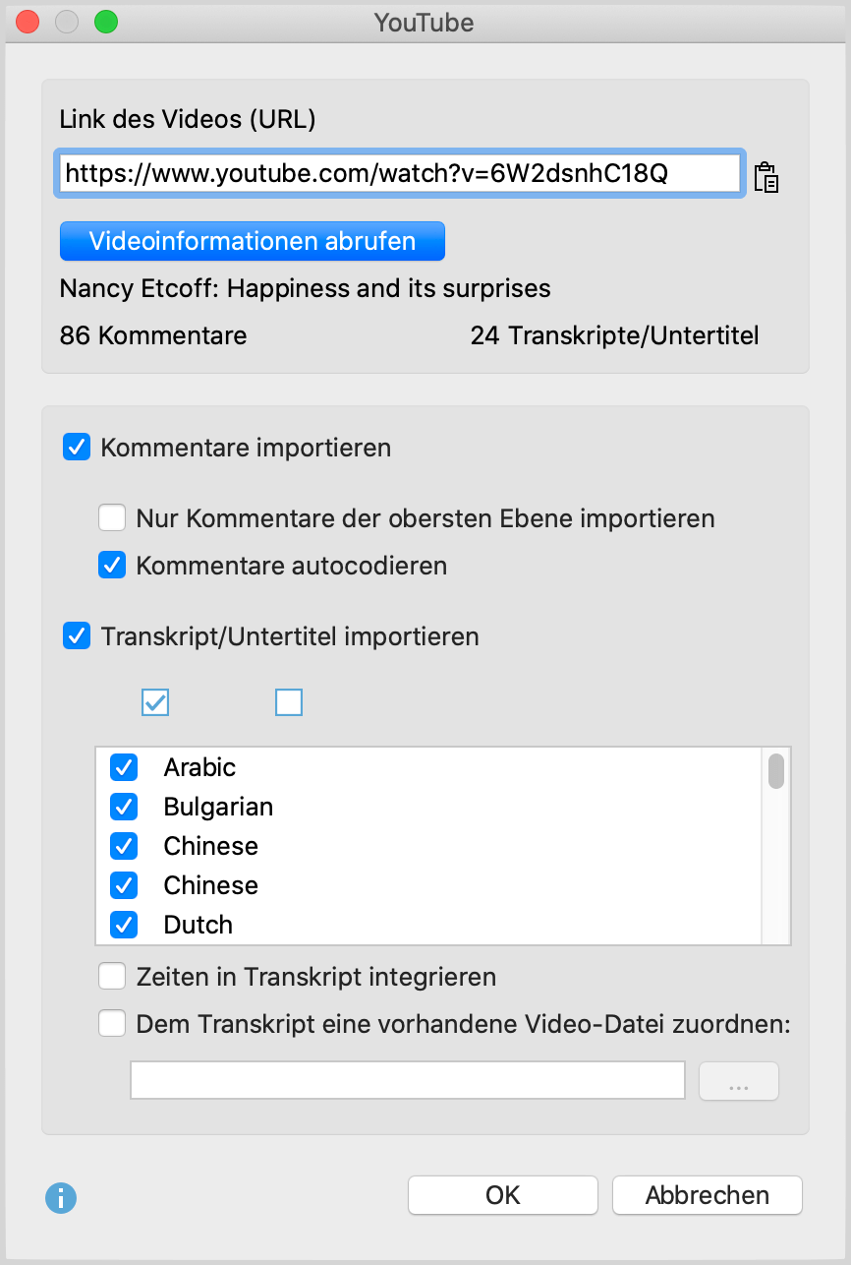
Task: Click the blue info icon
Action: pos(61,1197)
